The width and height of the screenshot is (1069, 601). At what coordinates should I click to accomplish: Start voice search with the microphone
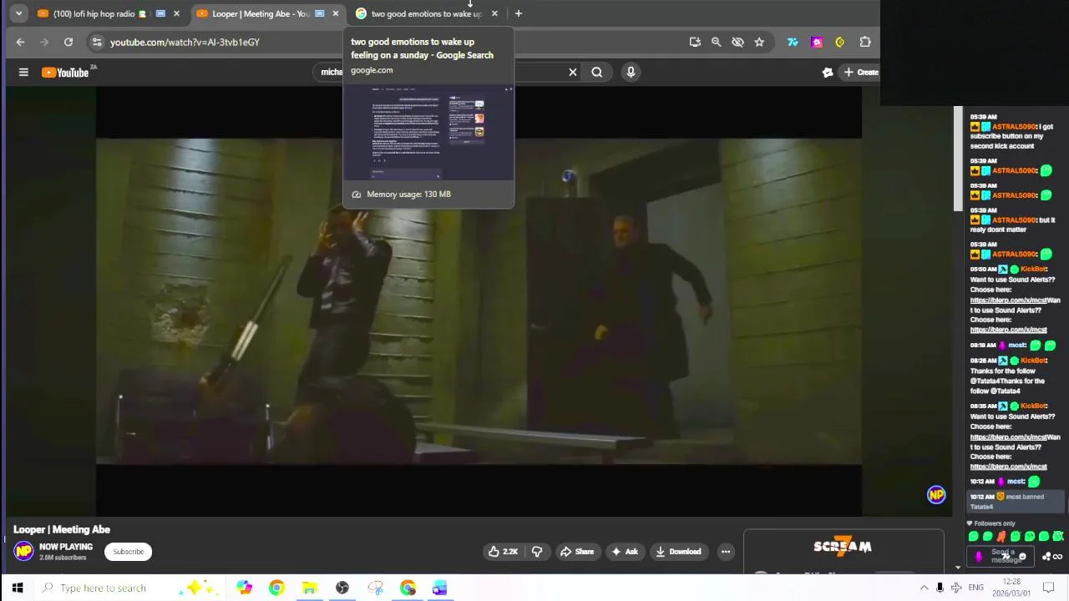coord(631,73)
